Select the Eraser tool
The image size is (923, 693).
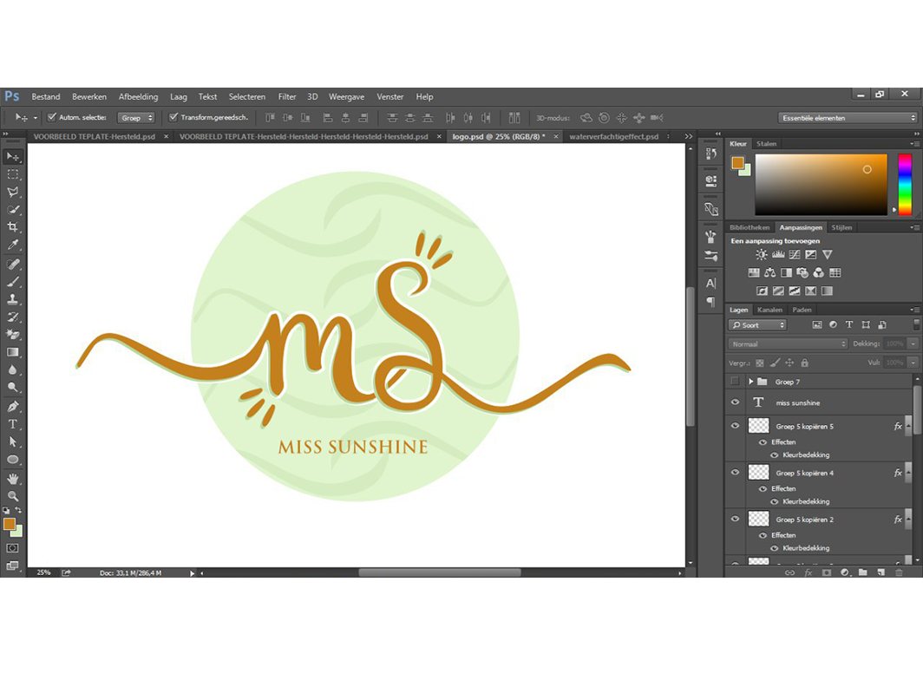(13, 335)
